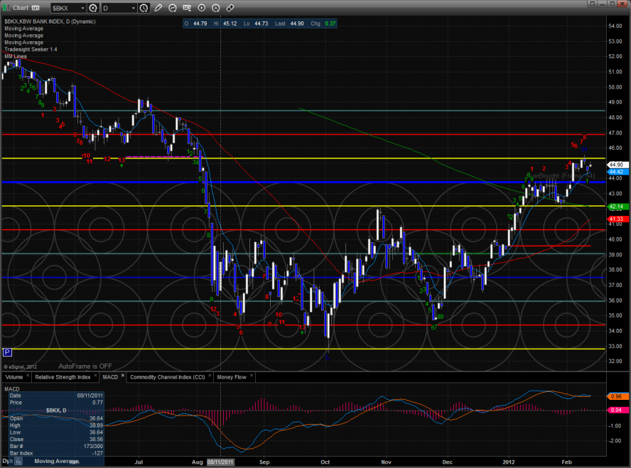Click the blue 44.42 price axis marker
Screen dimensions: 631x468
click(x=616, y=172)
